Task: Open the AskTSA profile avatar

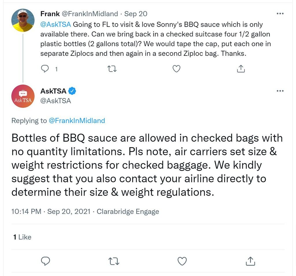Action: coord(23,96)
